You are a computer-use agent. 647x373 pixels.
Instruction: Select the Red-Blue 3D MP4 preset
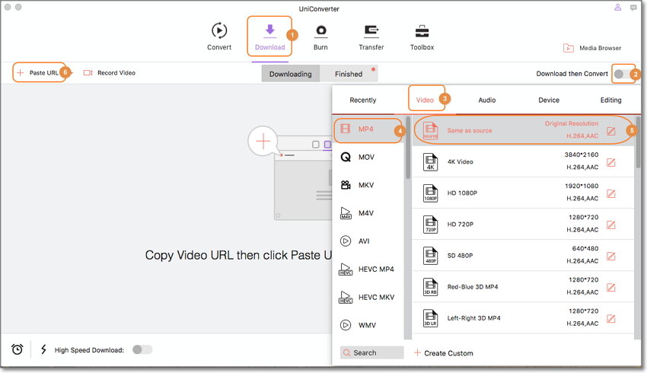pos(523,287)
